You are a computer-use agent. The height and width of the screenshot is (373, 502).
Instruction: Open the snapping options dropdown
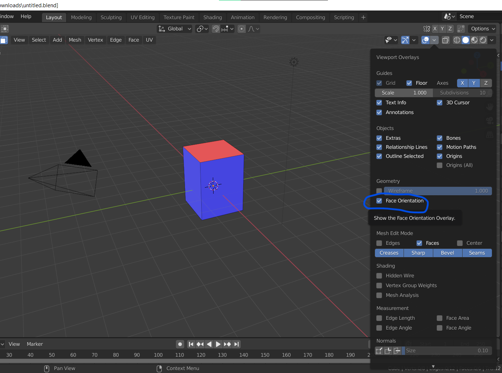coord(228,29)
